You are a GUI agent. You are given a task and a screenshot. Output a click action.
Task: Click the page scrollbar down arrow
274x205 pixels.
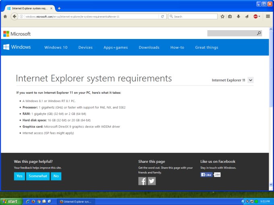pyautogui.click(x=271, y=184)
